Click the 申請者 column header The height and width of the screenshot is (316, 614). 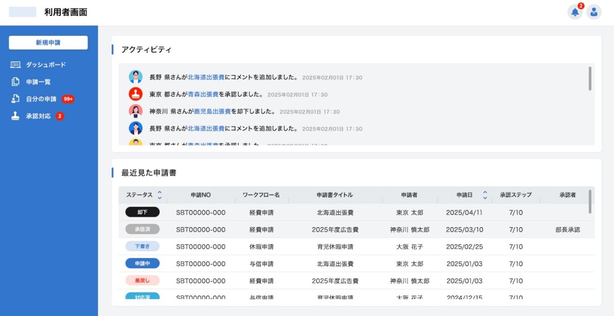pyautogui.click(x=409, y=195)
